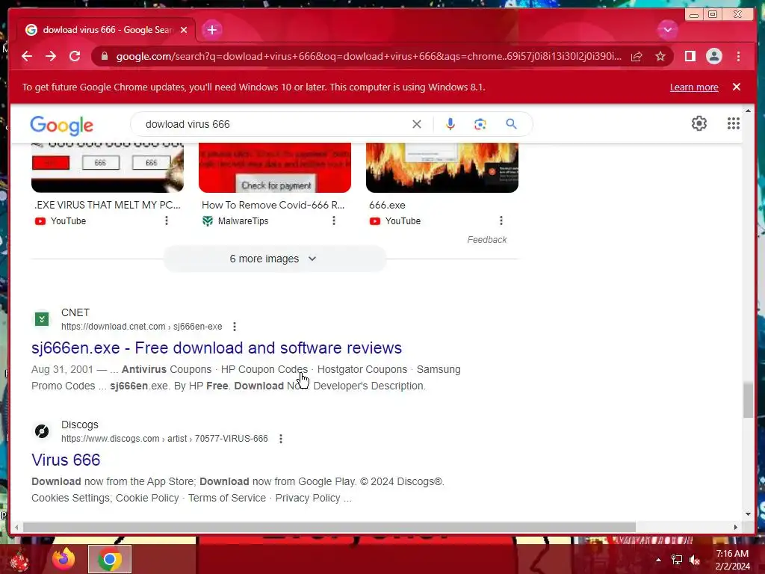Go back with the browser back arrow
Image resolution: width=765 pixels, height=574 pixels.
click(x=27, y=56)
